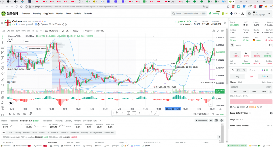The image size is (273, 147).
Task: Select the 100% amount preset
Action: [264, 91]
